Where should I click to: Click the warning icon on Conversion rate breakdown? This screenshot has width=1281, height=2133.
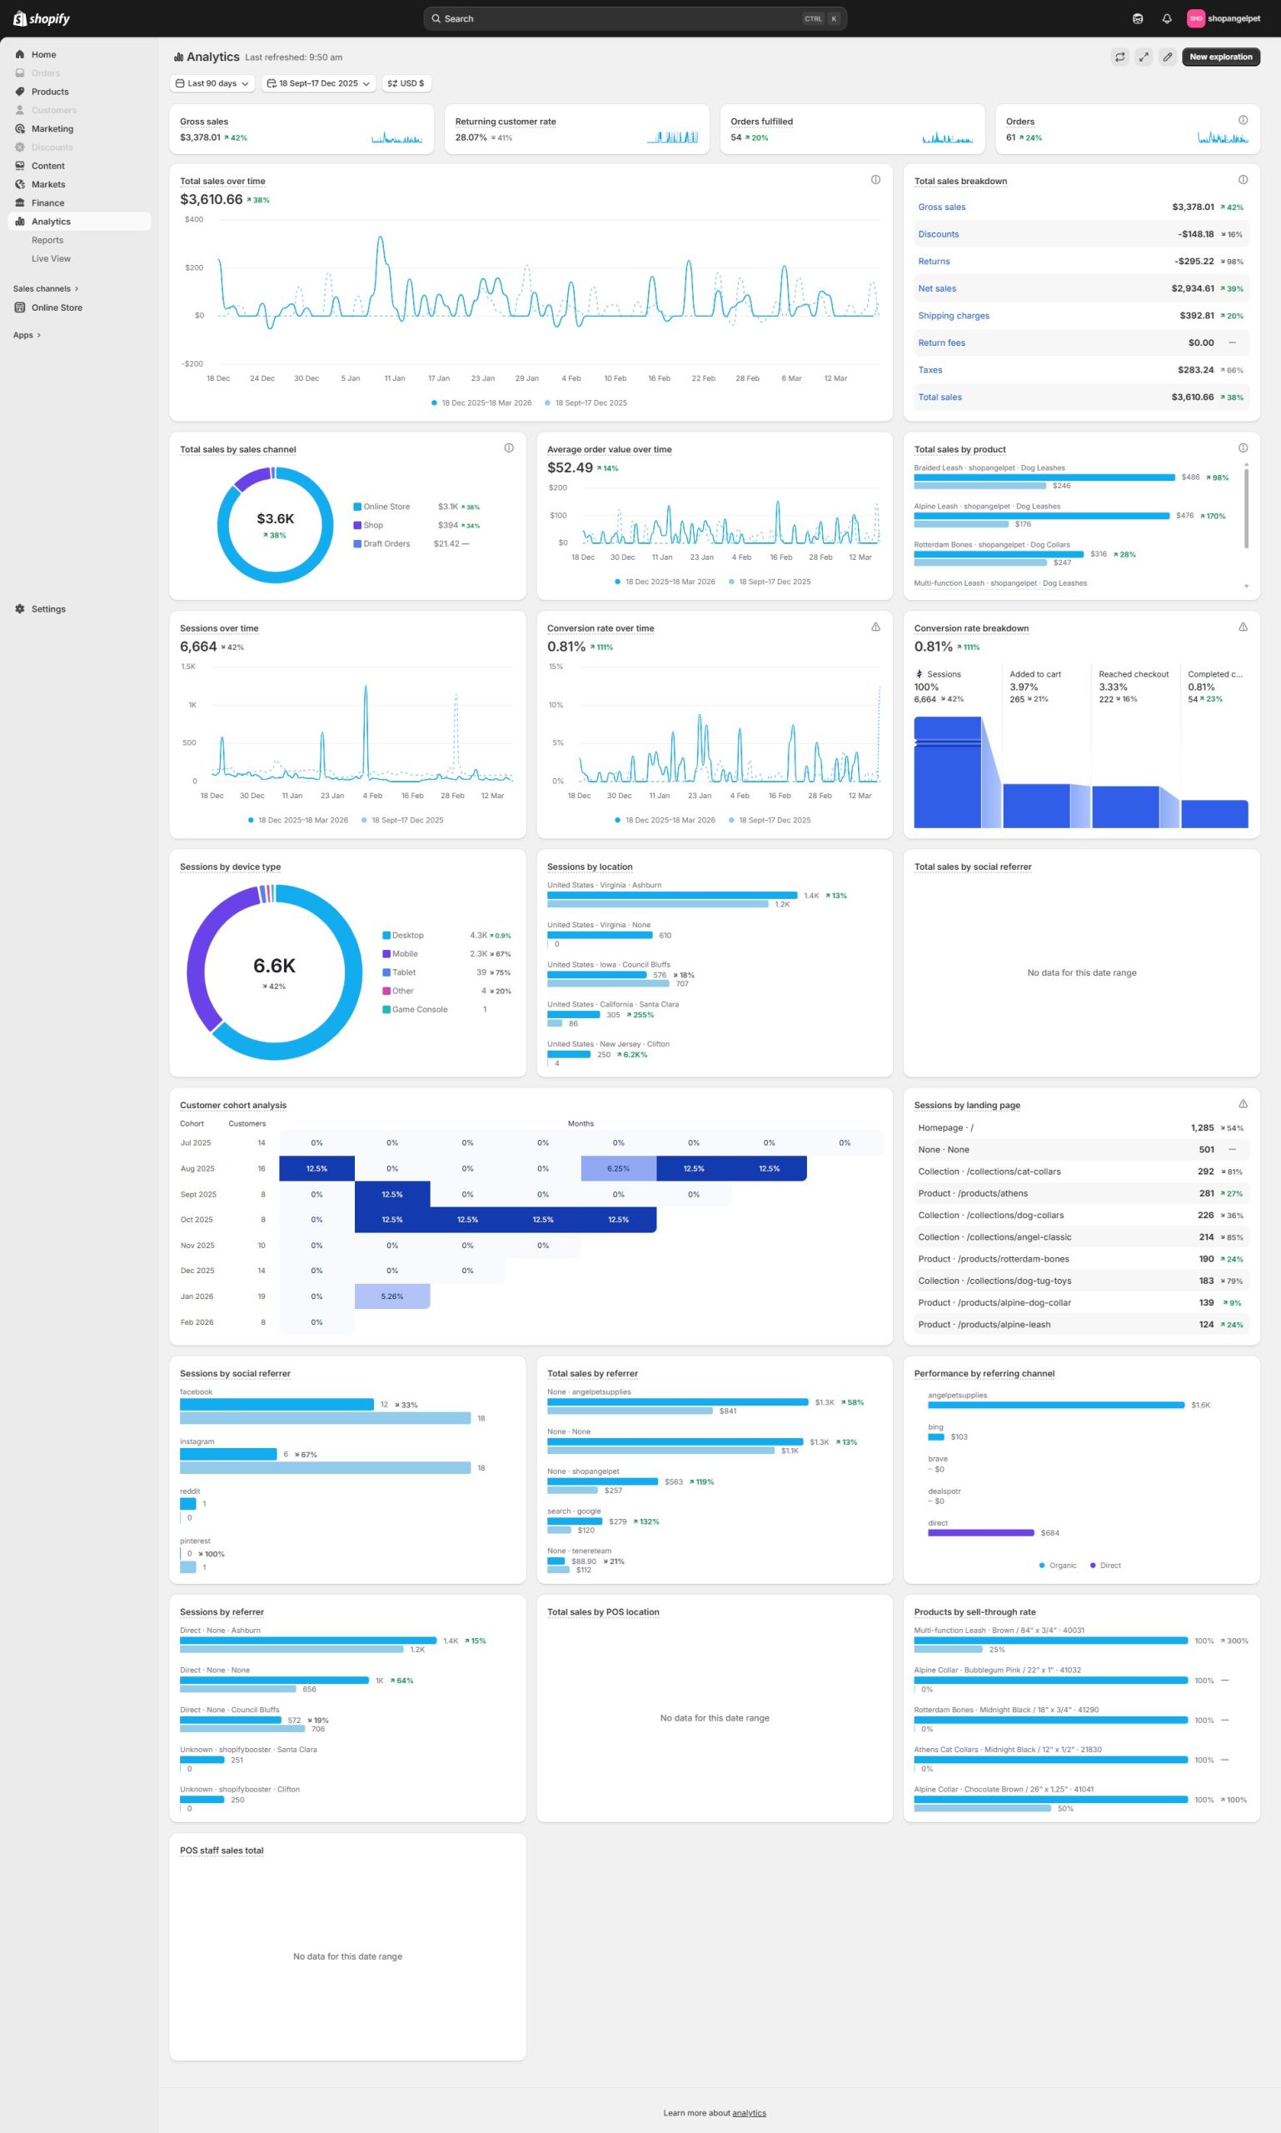1242,627
